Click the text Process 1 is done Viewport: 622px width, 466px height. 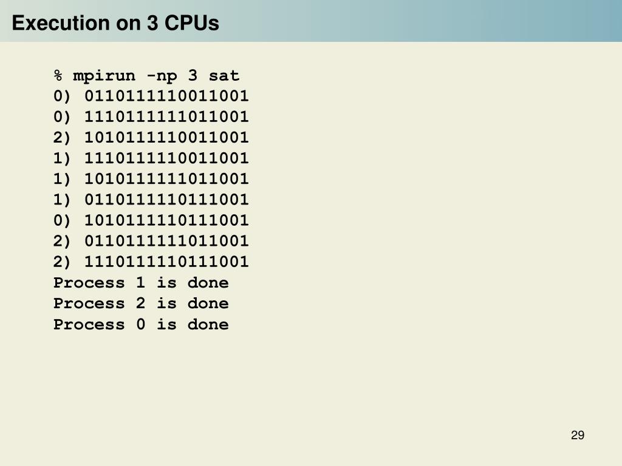point(141,283)
